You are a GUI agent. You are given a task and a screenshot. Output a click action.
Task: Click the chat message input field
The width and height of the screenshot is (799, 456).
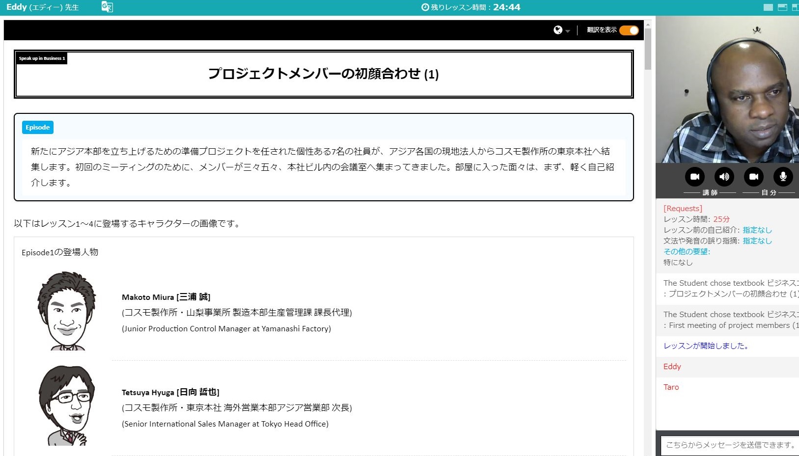[730, 445]
